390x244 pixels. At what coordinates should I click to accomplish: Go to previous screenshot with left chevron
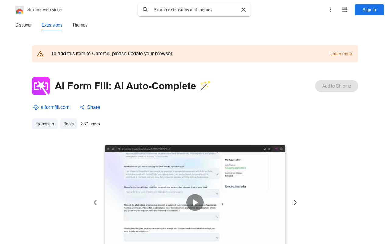95,203
